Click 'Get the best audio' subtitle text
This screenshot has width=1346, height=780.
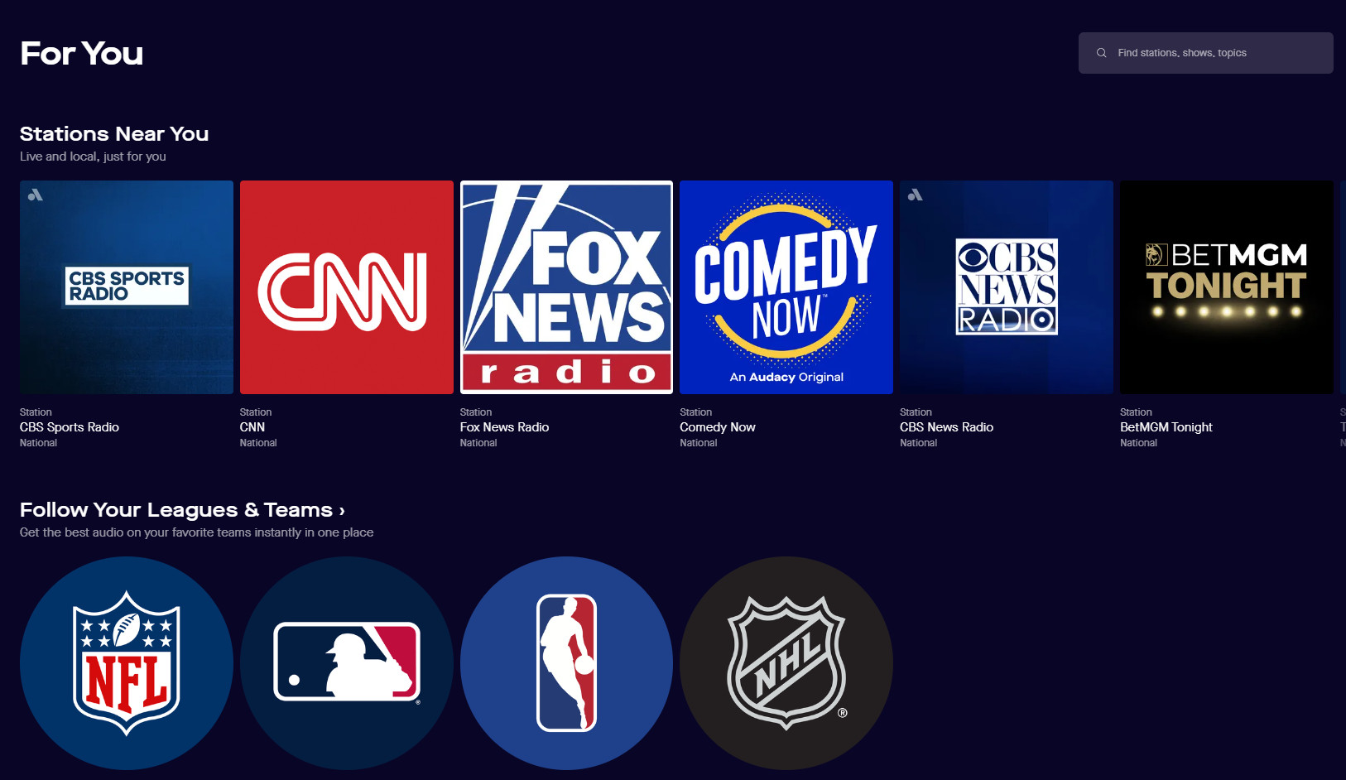coord(196,532)
